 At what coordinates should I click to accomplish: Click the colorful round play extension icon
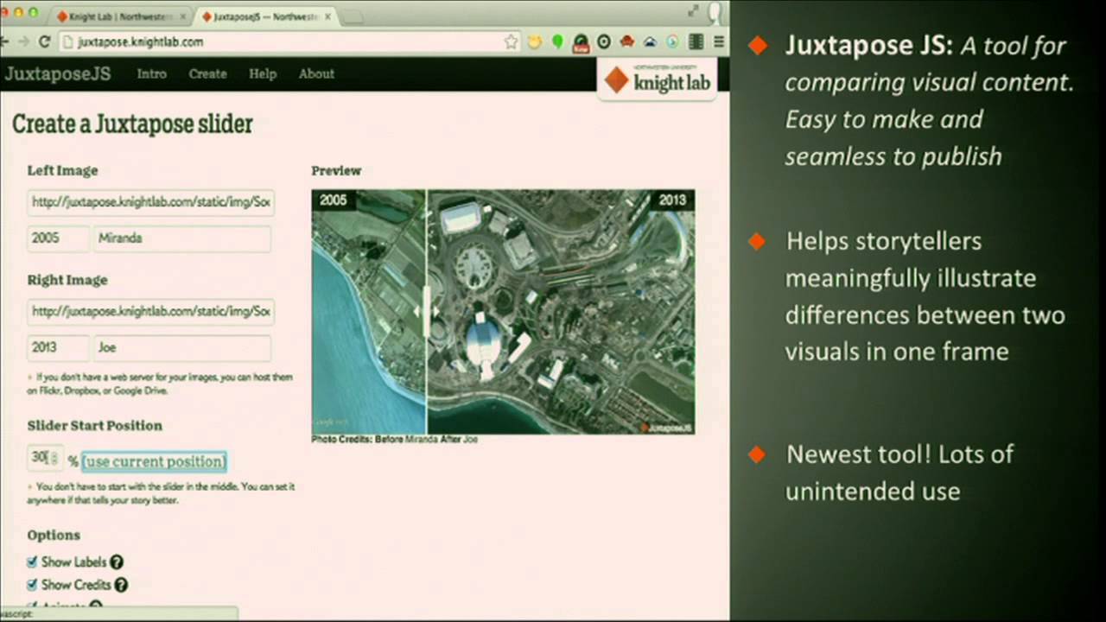pos(672,41)
